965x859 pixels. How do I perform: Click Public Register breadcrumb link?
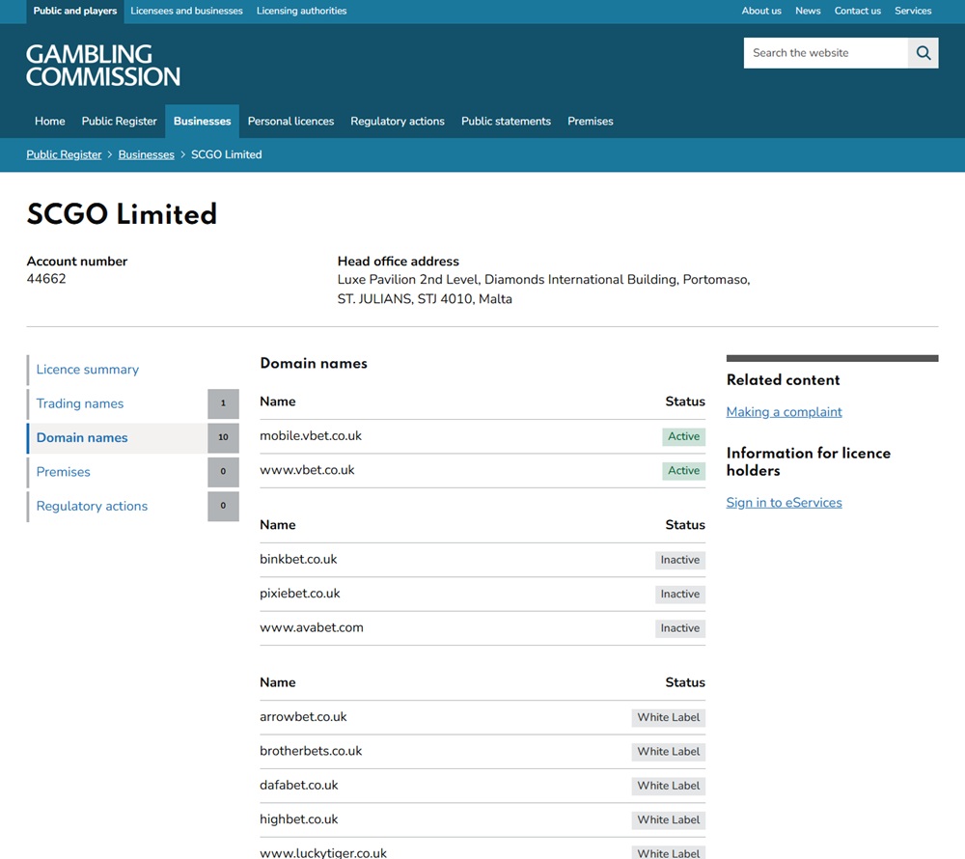[64, 154]
